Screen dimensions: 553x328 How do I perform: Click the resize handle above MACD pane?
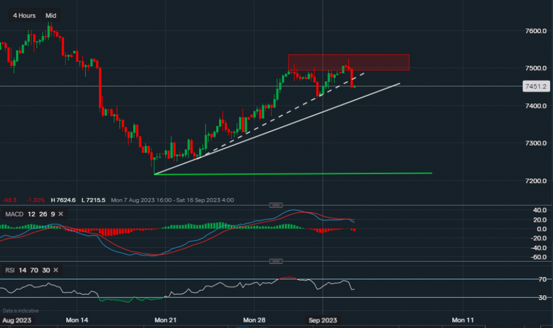(275, 205)
